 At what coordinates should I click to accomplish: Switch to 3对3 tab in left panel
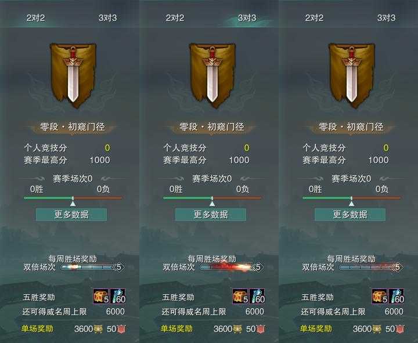(108, 18)
